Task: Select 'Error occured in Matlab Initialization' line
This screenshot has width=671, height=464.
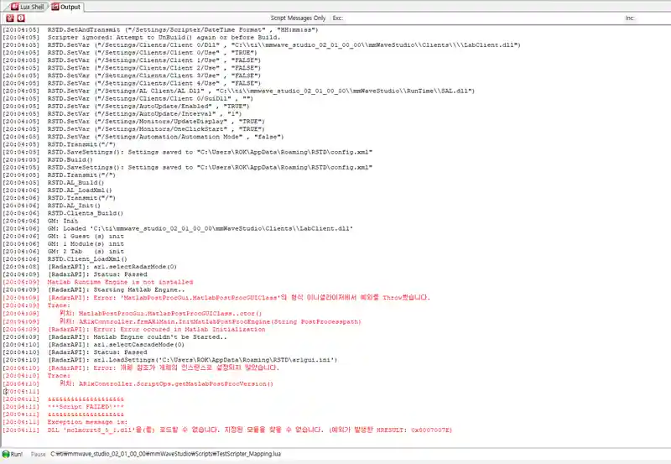Action: tap(134, 329)
